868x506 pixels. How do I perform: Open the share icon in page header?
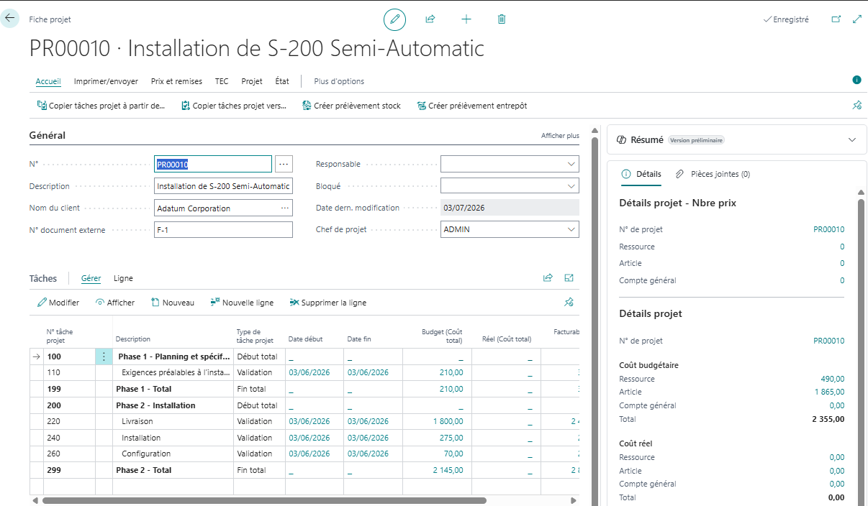coord(430,19)
